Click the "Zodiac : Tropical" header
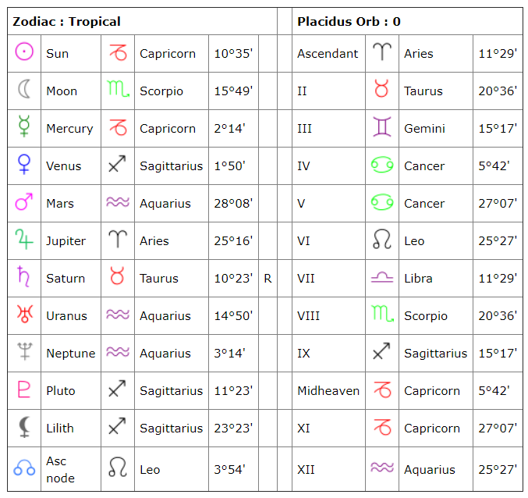Viewport: 528px width, 498px height. click(66, 22)
